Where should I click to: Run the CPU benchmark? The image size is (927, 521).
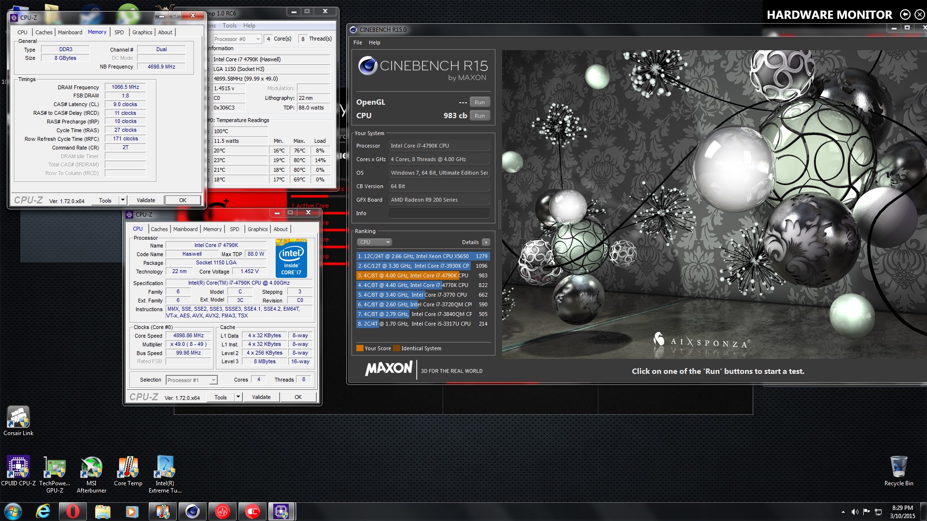(479, 116)
